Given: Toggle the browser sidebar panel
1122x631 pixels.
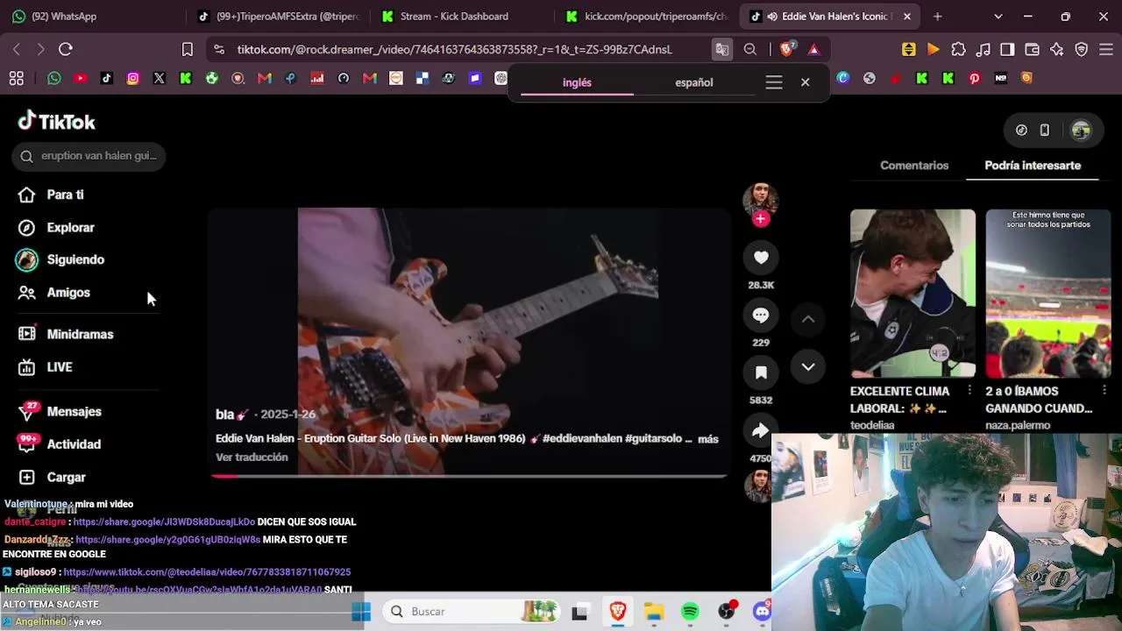Looking at the screenshot, I should pyautogui.click(x=1007, y=49).
